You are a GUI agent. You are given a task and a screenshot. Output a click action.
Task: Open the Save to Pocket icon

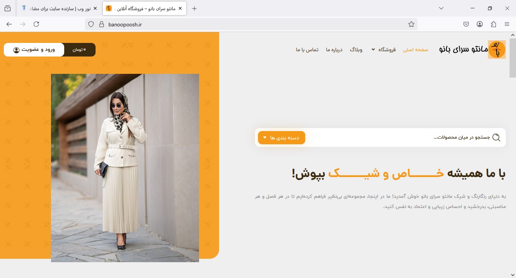tap(466, 24)
